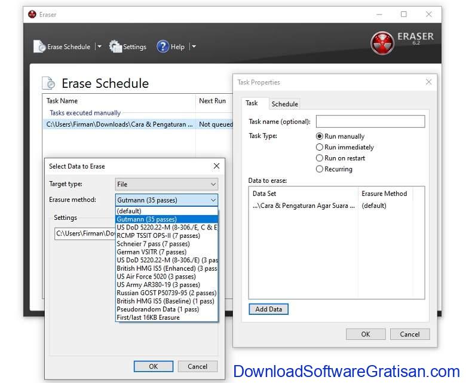
Task: Choose US DoD 5220.22-M (8-306./E) 3 passes
Action: (167, 260)
